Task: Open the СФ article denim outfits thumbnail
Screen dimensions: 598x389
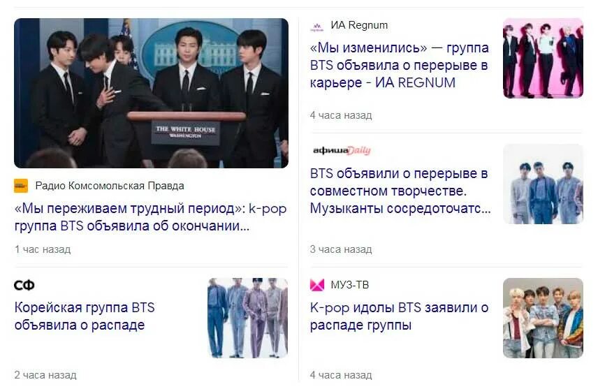Action: (x=248, y=318)
